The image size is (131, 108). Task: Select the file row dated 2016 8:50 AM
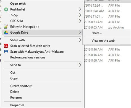click(108, 61)
